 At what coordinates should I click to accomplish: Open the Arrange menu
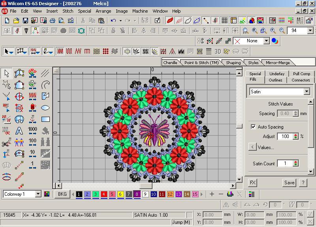103,11
